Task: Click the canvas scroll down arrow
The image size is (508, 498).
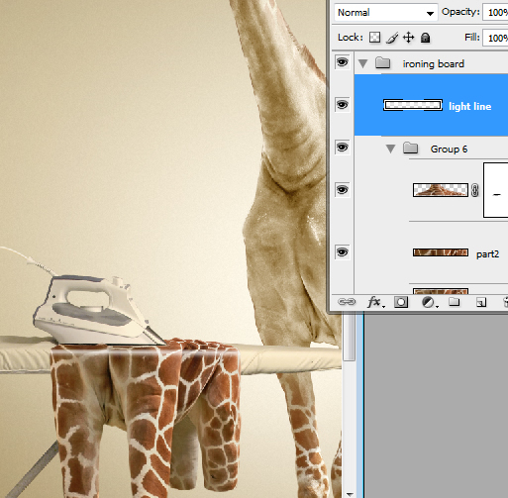Action: pyautogui.click(x=350, y=494)
